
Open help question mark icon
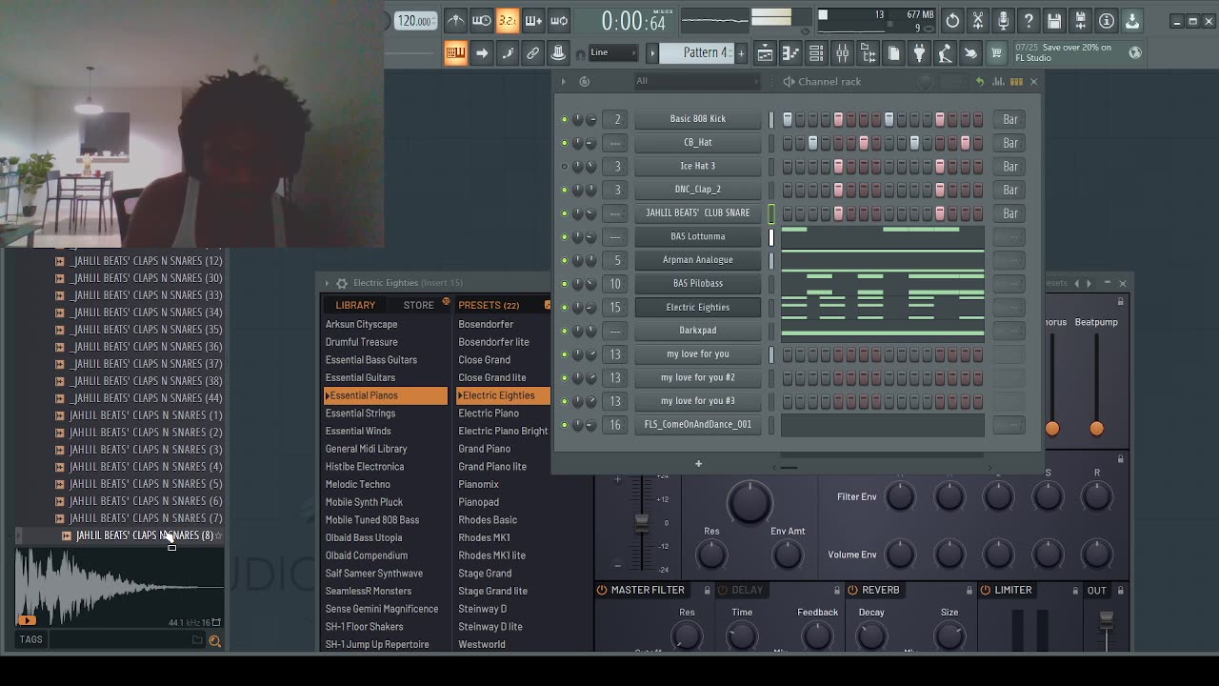click(x=1029, y=20)
